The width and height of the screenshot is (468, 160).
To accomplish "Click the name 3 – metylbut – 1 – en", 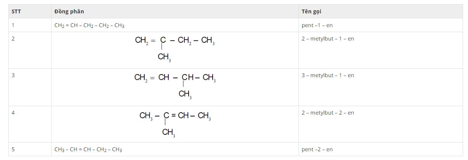I will point(328,75).
